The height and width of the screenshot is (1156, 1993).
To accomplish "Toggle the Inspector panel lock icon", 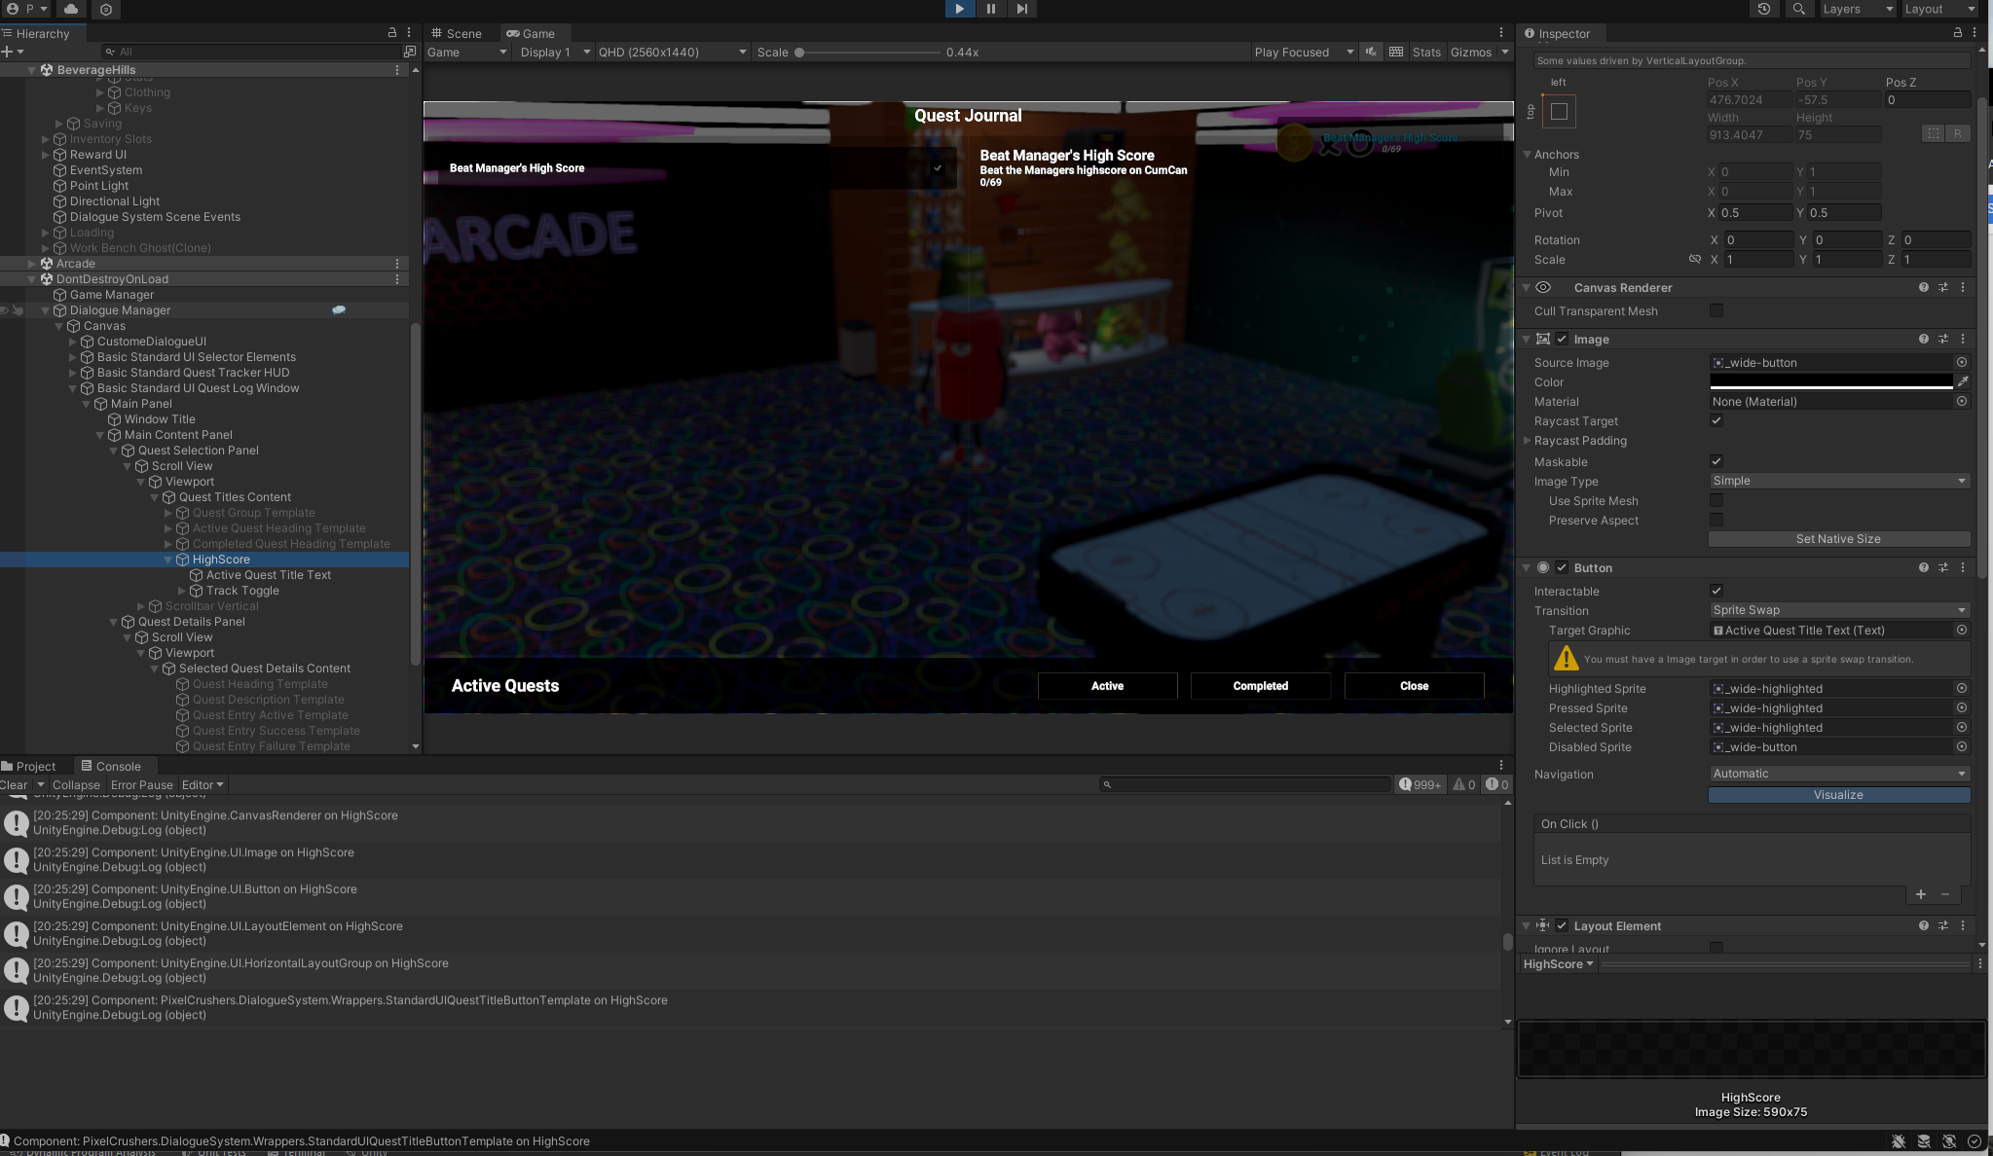I will pos(1958,33).
